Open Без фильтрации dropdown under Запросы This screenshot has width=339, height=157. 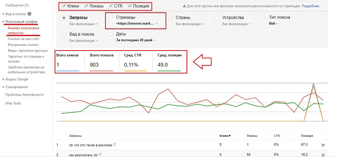tap(83, 24)
